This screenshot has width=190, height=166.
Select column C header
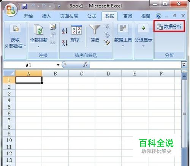[x=82, y=73]
